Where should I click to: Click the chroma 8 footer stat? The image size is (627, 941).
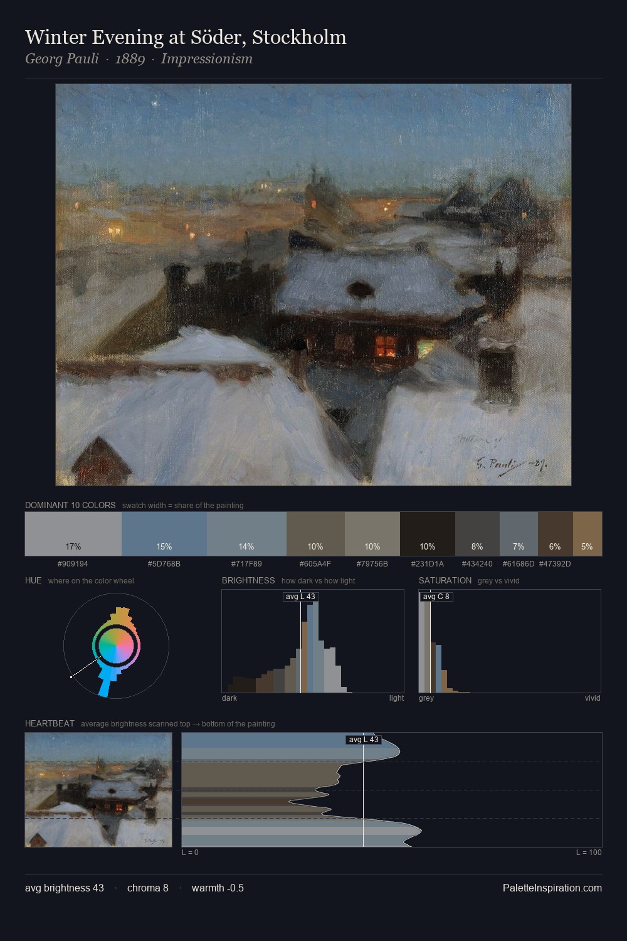[x=148, y=888]
